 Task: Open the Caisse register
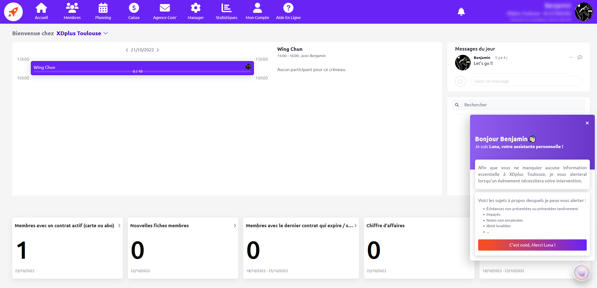(134, 12)
